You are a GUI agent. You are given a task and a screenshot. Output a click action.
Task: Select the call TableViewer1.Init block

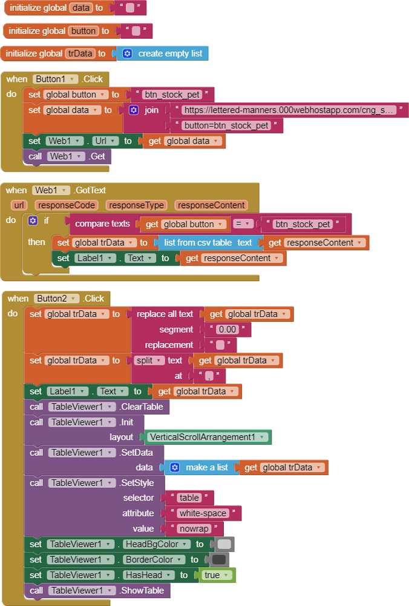coord(84,422)
